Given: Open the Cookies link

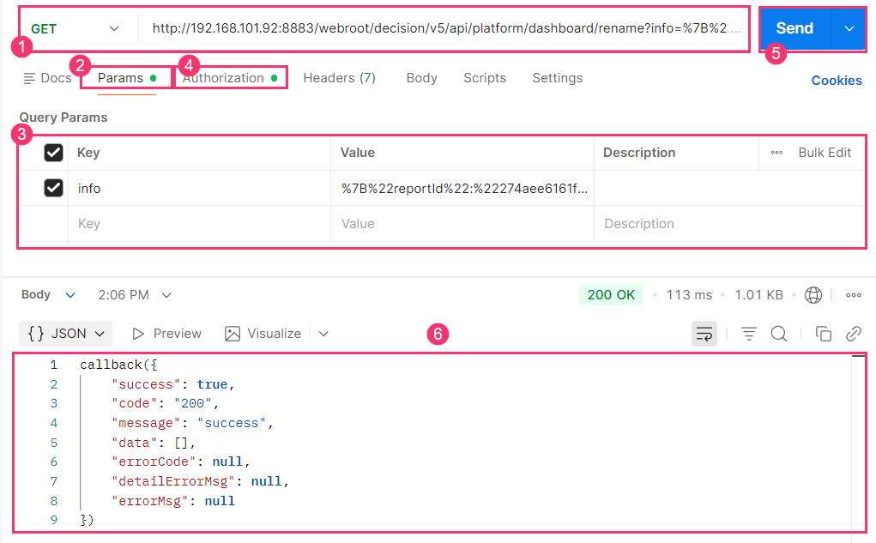Looking at the screenshot, I should point(837,81).
